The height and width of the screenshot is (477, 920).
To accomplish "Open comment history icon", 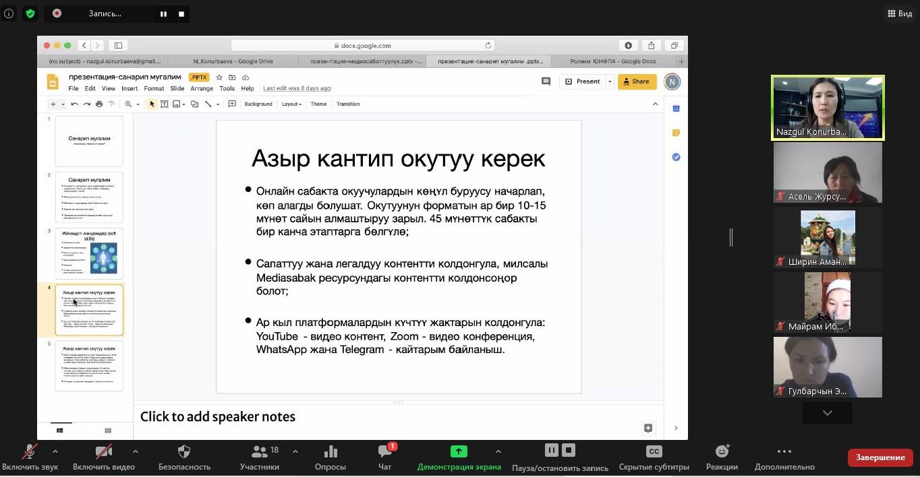I will click(546, 82).
